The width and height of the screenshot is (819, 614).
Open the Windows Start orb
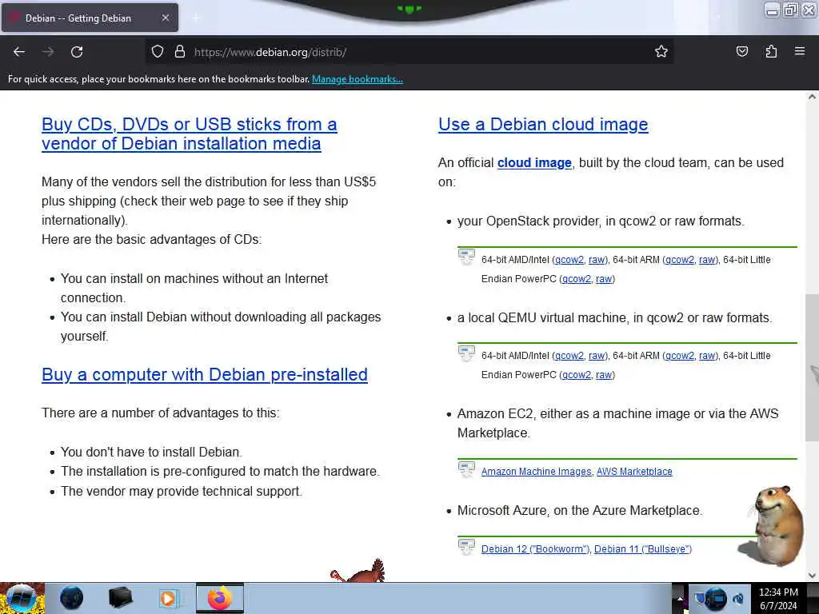coord(22,598)
